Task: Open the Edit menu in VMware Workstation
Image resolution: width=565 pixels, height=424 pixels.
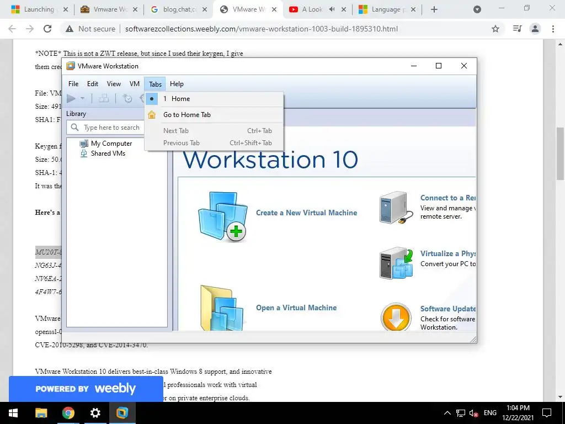Action: (x=93, y=84)
